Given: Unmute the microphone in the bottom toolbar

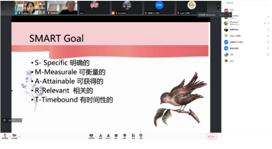Looking at the screenshot, I should point(5,136).
